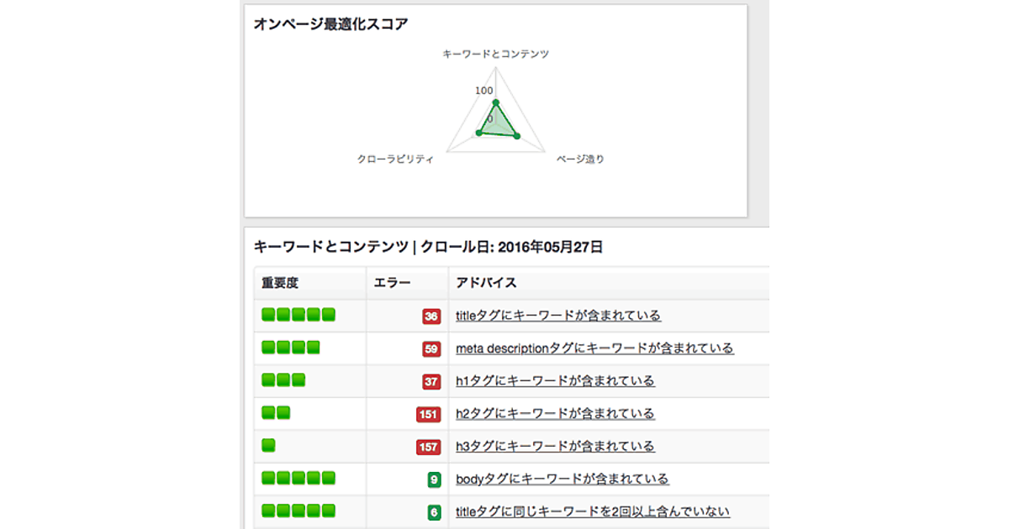Click the クローラビリティ radar axis label
The height and width of the screenshot is (529, 1009).
pyautogui.click(x=395, y=160)
